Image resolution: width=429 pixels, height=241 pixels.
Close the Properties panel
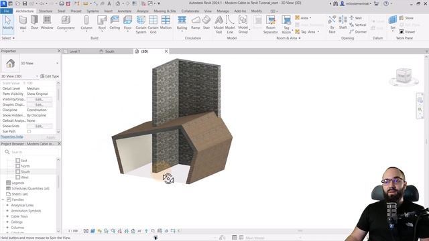click(59, 51)
